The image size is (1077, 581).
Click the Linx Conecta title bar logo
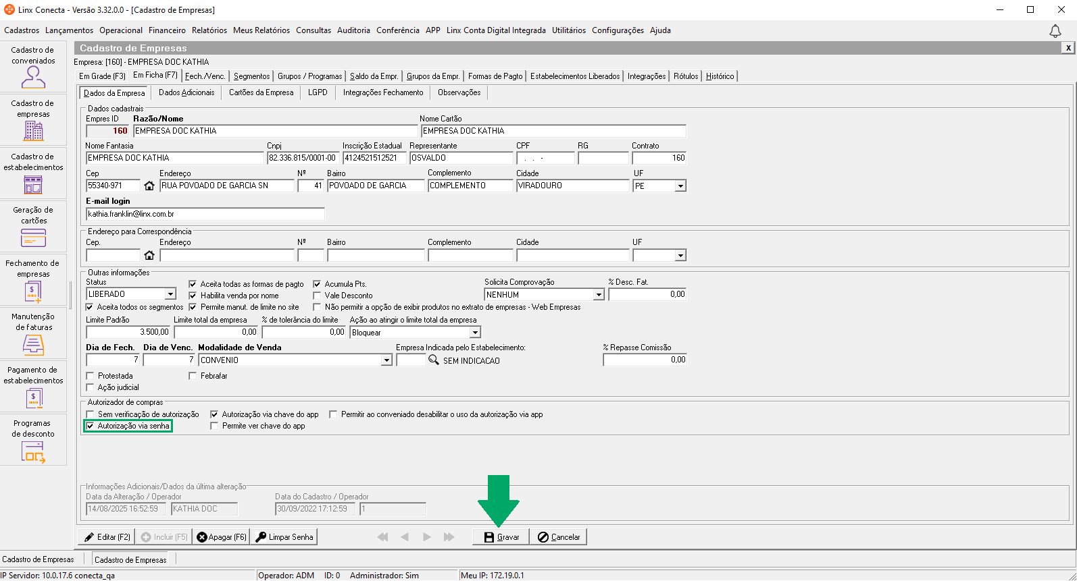[x=9, y=9]
